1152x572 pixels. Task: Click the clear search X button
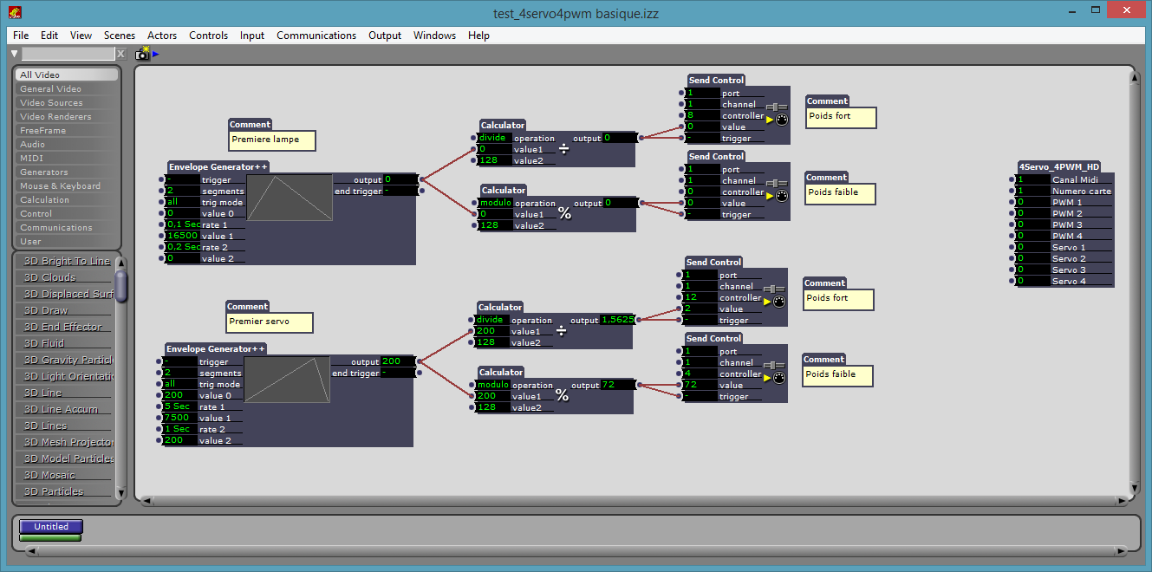click(x=120, y=54)
